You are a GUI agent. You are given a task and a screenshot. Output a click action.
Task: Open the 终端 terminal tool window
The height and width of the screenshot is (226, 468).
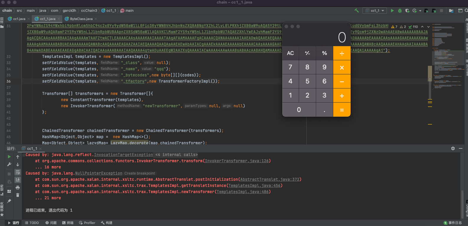(68, 223)
